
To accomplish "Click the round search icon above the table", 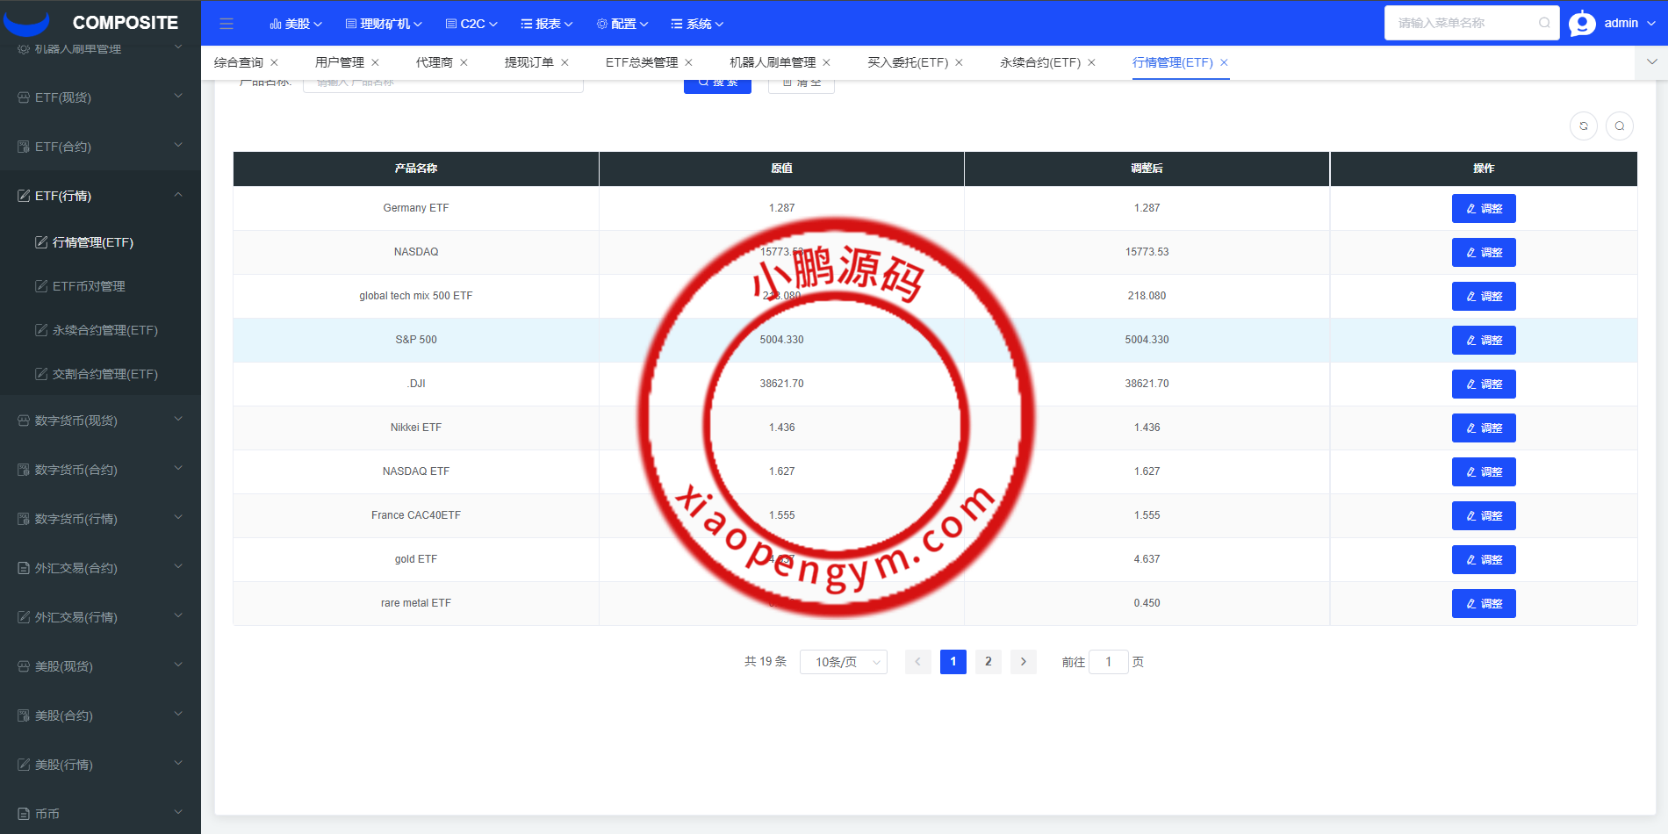I will click(x=1619, y=126).
